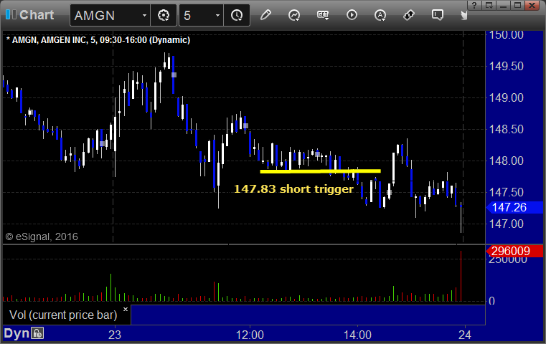This screenshot has height=344, width=546.
Task: Click the 14:00 time axis label
Action: pyautogui.click(x=357, y=335)
